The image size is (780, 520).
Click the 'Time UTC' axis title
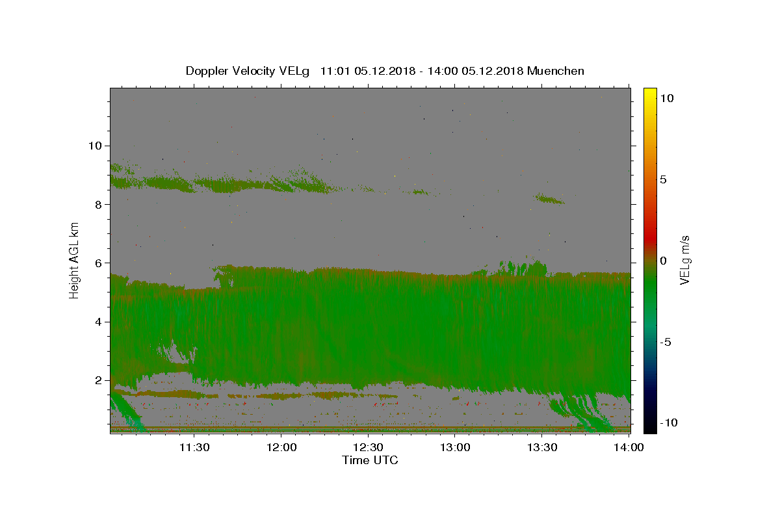coord(370,460)
